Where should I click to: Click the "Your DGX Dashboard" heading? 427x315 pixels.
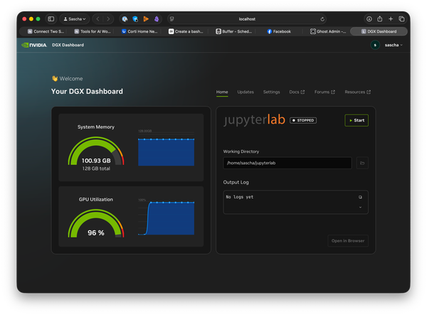87,92
